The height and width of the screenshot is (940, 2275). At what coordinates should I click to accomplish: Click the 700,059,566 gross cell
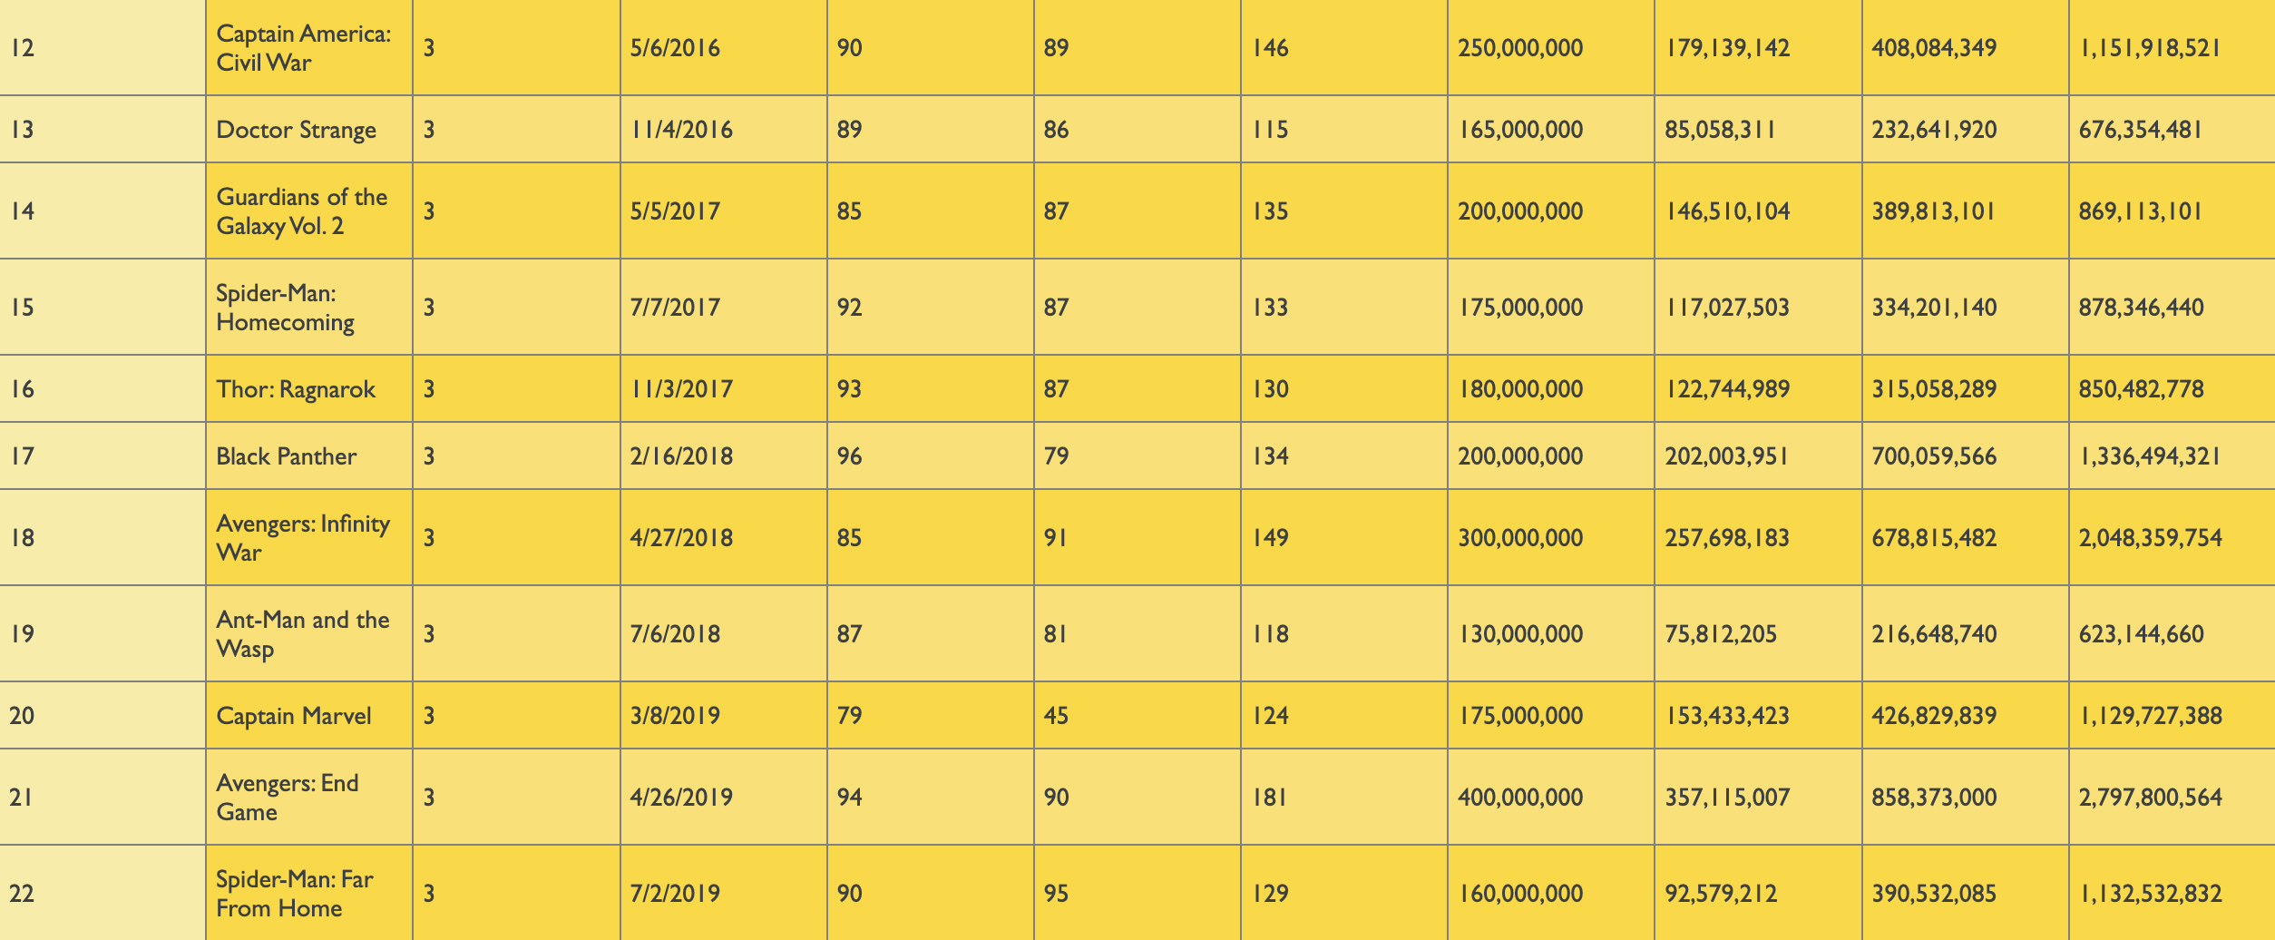pyautogui.click(x=1964, y=456)
